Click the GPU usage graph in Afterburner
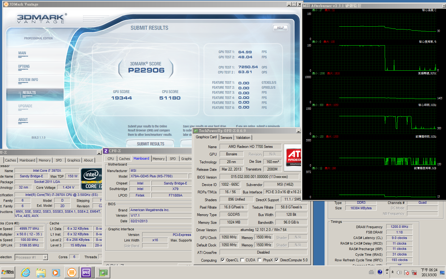Image resolution: width=446 pixels, height=279 pixels. click(374, 58)
